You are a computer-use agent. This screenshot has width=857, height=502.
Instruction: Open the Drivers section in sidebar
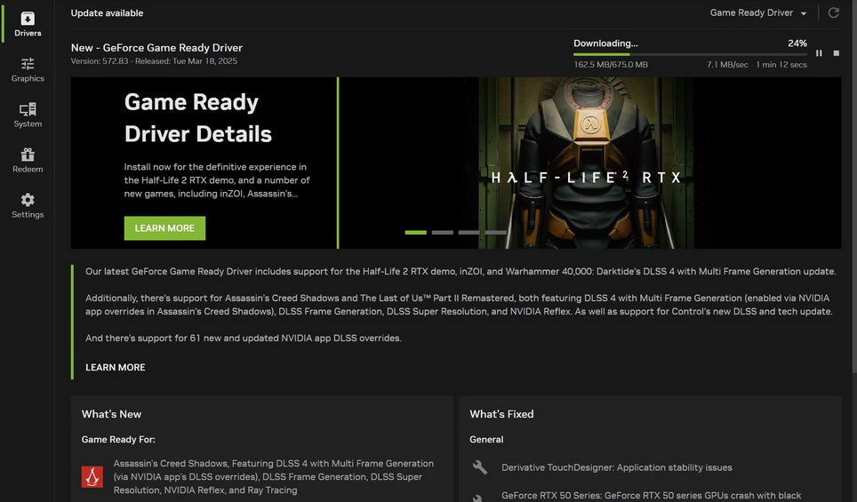pyautogui.click(x=28, y=24)
